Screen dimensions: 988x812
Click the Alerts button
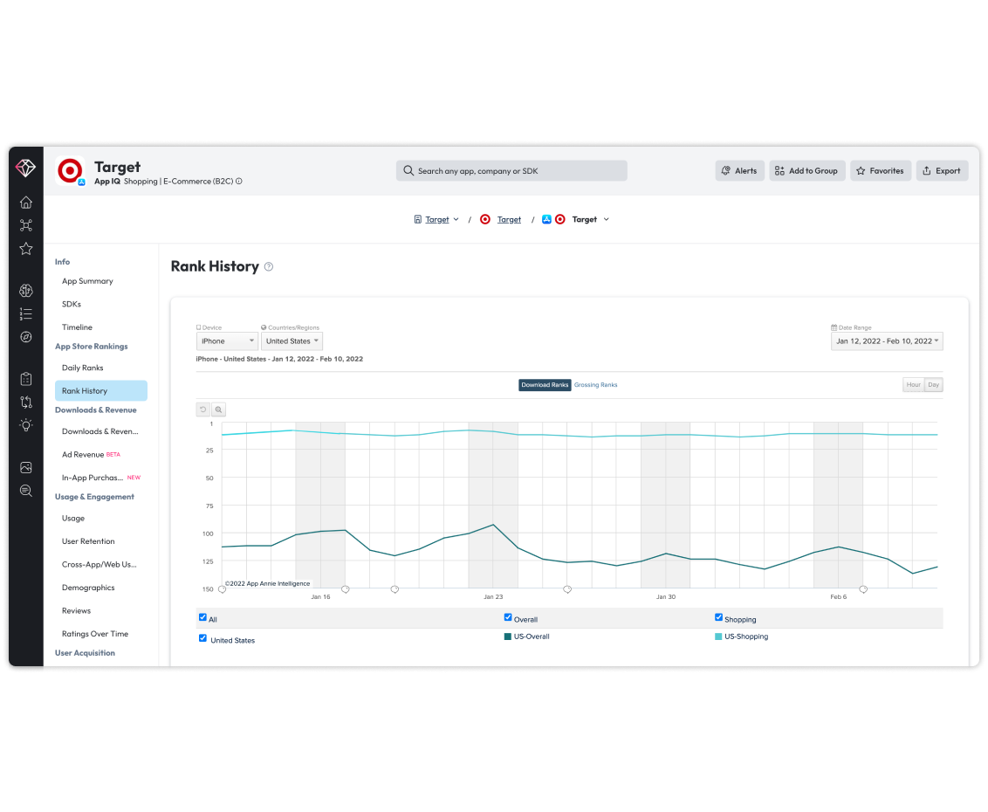740,171
